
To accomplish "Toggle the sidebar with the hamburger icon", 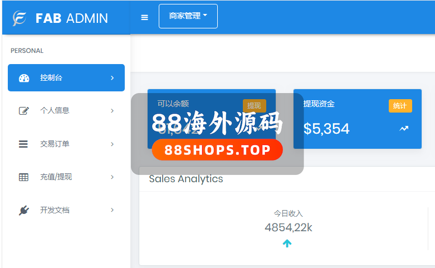I will pyautogui.click(x=145, y=17).
